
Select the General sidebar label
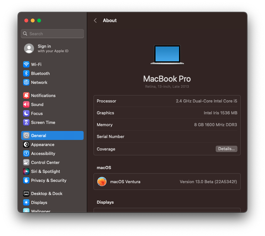[x=38, y=136]
